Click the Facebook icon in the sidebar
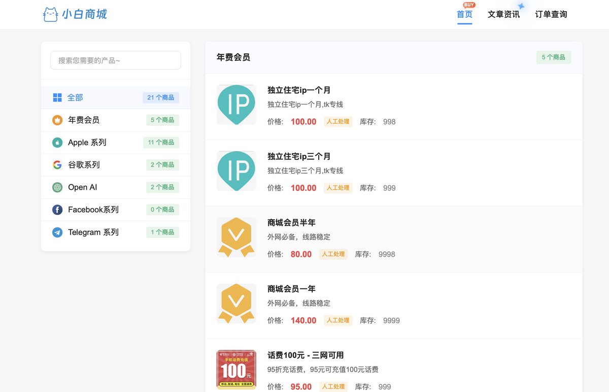 click(57, 209)
